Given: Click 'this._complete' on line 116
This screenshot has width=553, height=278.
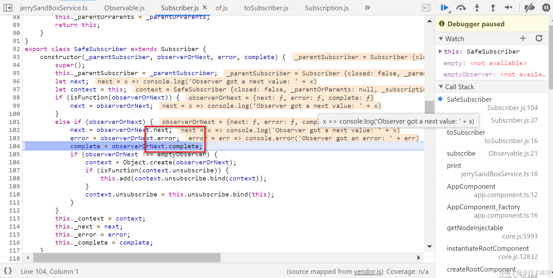Looking at the screenshot, I should point(81,242).
